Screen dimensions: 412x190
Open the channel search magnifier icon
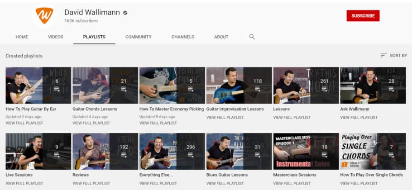pyautogui.click(x=252, y=37)
